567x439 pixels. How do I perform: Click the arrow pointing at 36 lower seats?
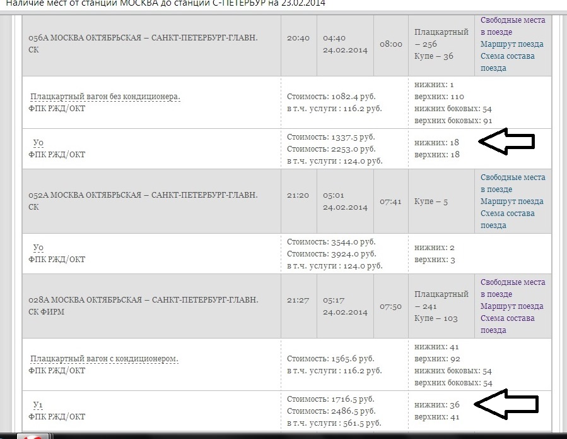coord(507,406)
